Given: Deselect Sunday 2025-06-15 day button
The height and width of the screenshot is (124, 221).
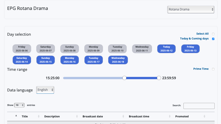Looking at the screenshot, I should [x=45, y=60].
